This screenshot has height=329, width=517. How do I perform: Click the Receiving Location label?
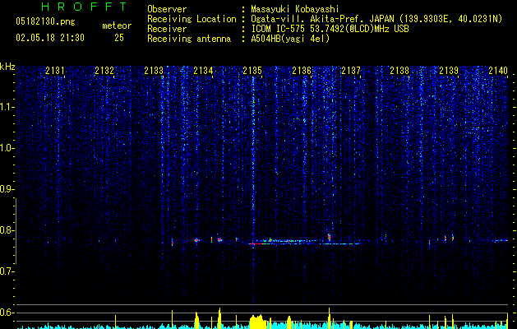pyautogui.click(x=192, y=19)
